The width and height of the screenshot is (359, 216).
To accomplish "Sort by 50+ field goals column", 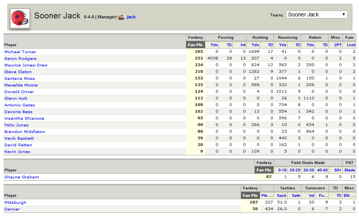I will (338, 170).
